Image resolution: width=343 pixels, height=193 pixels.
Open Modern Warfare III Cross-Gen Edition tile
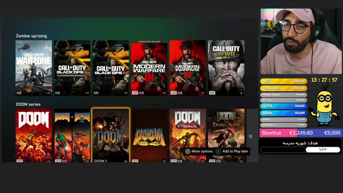149,68
